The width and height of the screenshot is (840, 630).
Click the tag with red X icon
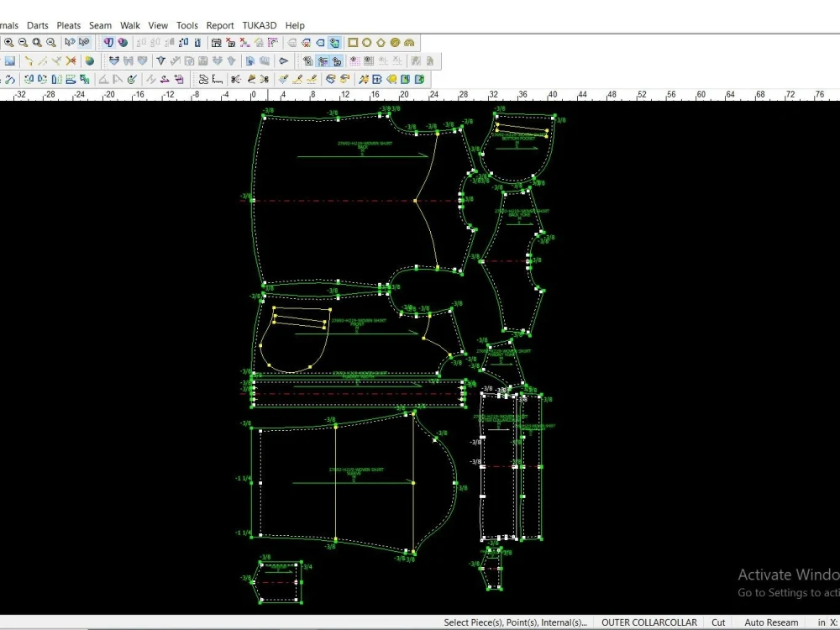pos(306,42)
